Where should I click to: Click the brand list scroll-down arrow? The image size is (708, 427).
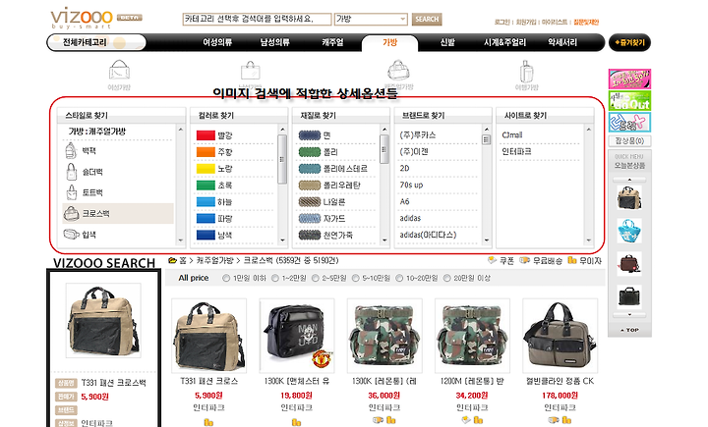pyautogui.click(x=487, y=240)
